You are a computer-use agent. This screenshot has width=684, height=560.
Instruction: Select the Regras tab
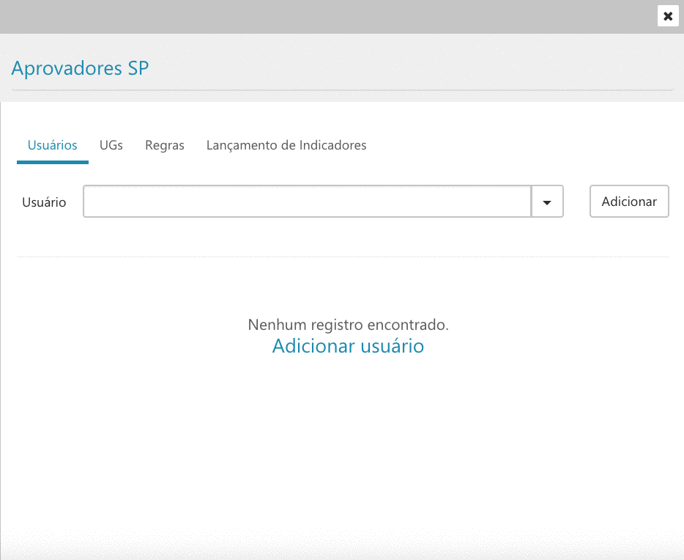pos(165,145)
